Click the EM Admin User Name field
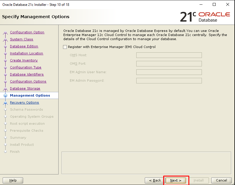The width and height of the screenshot is (235, 185). click(x=169, y=72)
